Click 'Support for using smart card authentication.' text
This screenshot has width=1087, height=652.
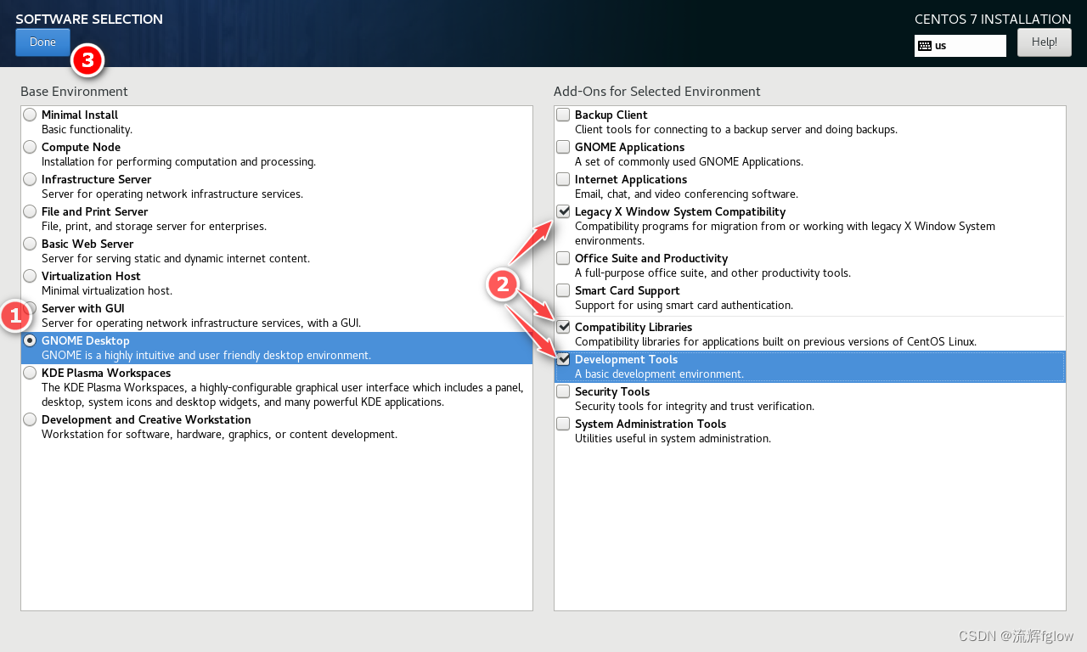click(x=684, y=306)
